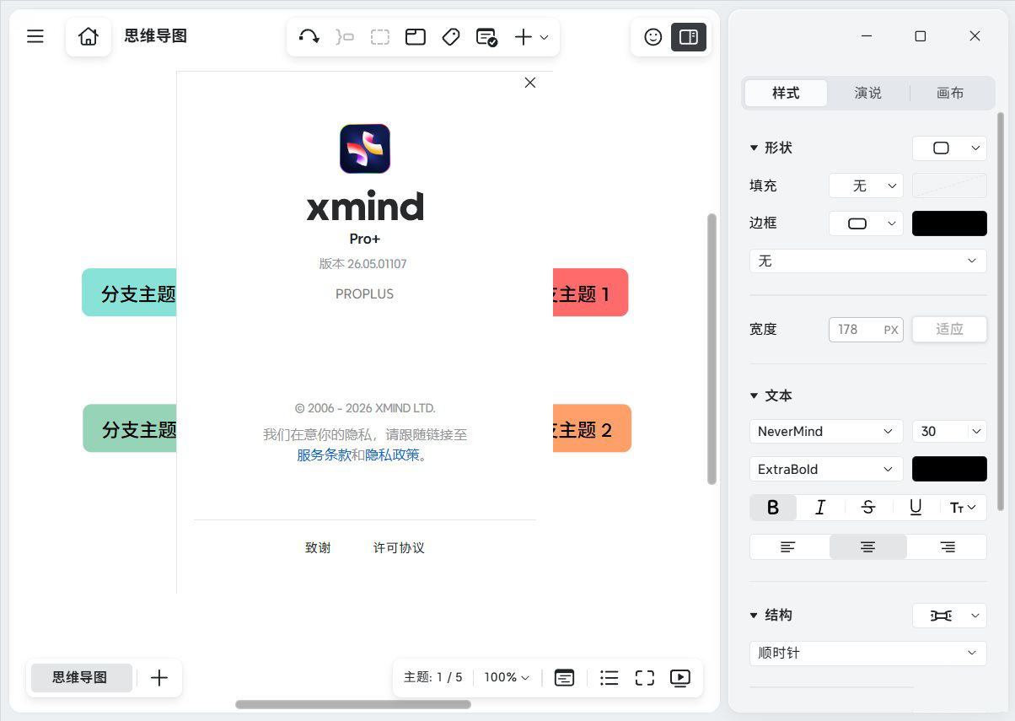Open the 服务条款 link
The width and height of the screenshot is (1015, 721).
[x=324, y=455]
